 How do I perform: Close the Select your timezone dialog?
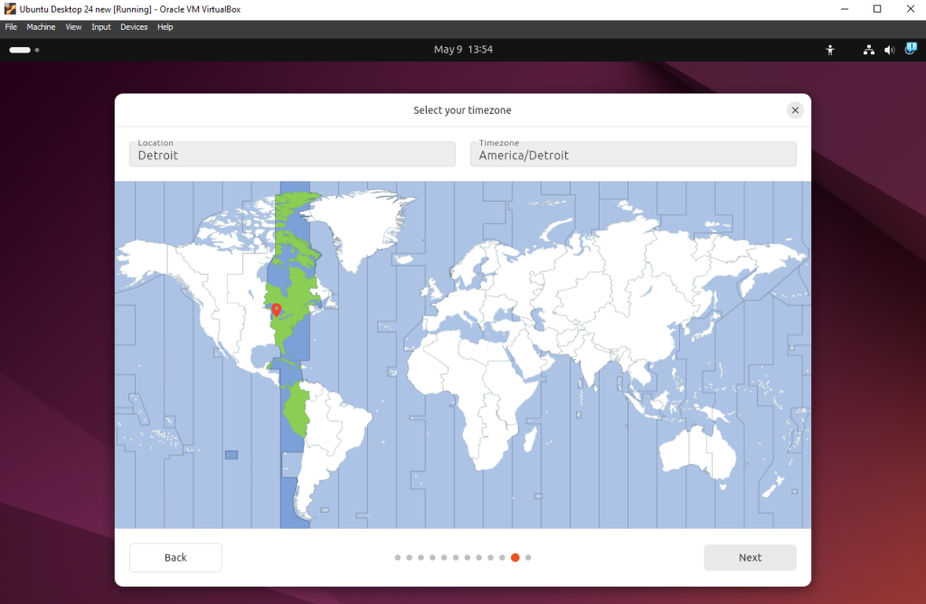pyautogui.click(x=795, y=109)
